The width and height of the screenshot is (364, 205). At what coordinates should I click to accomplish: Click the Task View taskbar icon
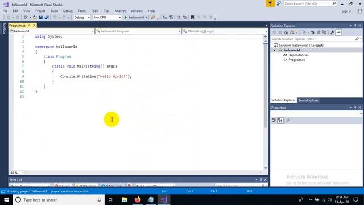pos(111,200)
